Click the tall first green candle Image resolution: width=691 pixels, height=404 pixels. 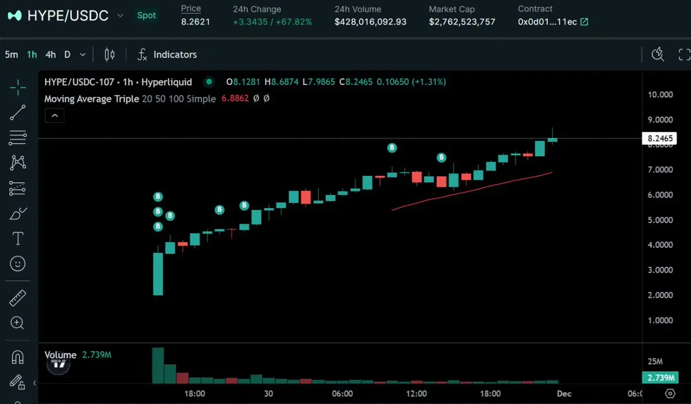pyautogui.click(x=158, y=274)
